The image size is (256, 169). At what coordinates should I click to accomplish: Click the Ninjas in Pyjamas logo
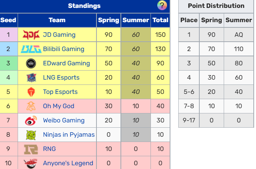pos(30,135)
